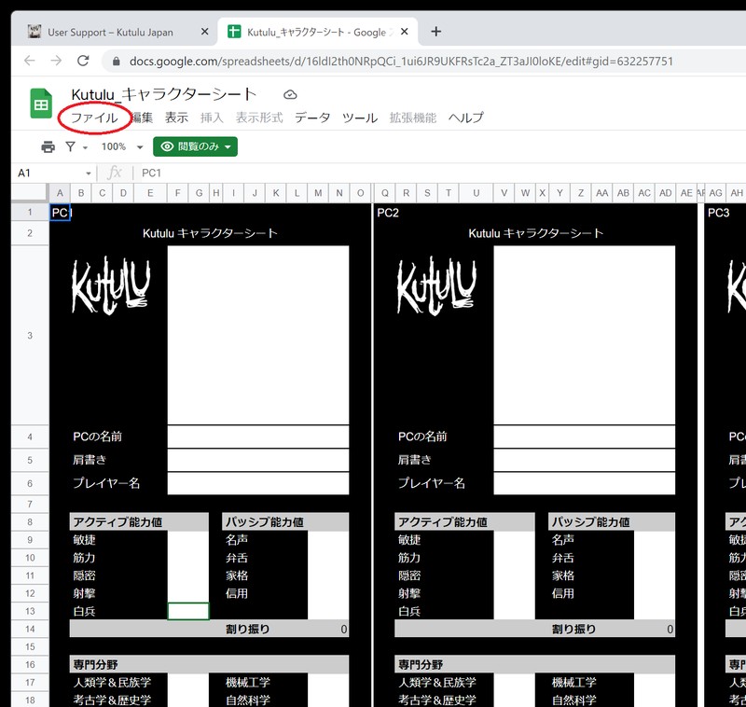Click the filter icon in the toolbar
The image size is (746, 707).
tap(71, 146)
